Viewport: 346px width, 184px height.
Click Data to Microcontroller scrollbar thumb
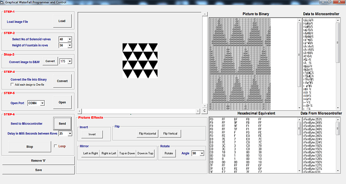[x=338, y=43]
